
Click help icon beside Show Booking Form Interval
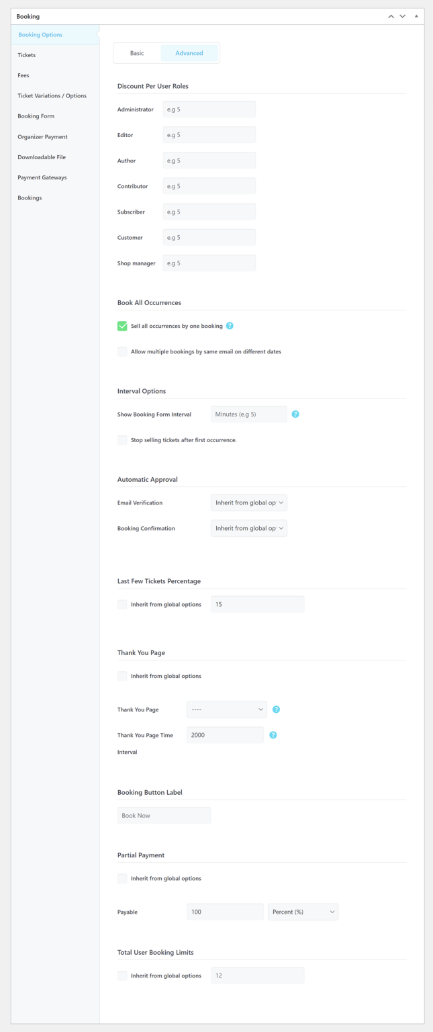pyautogui.click(x=295, y=414)
